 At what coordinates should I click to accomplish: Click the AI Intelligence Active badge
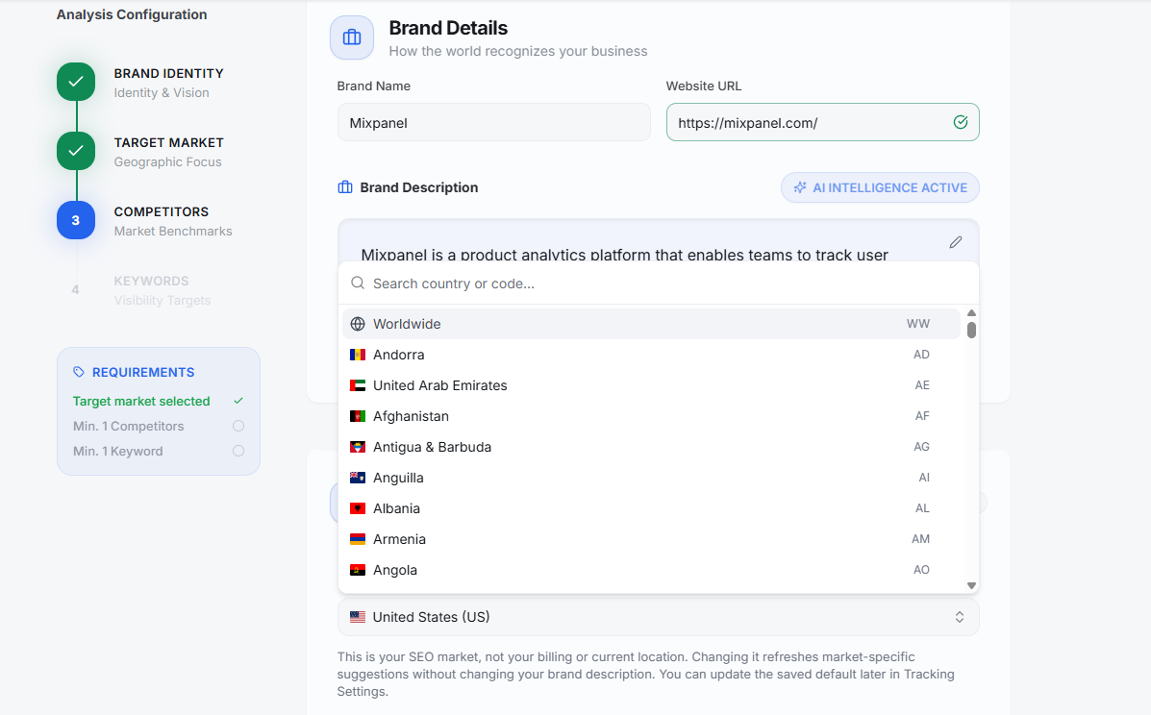click(880, 187)
